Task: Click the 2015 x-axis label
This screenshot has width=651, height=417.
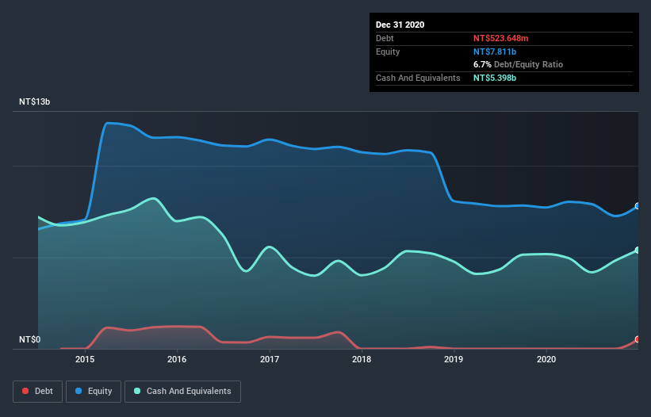Action: pos(85,359)
